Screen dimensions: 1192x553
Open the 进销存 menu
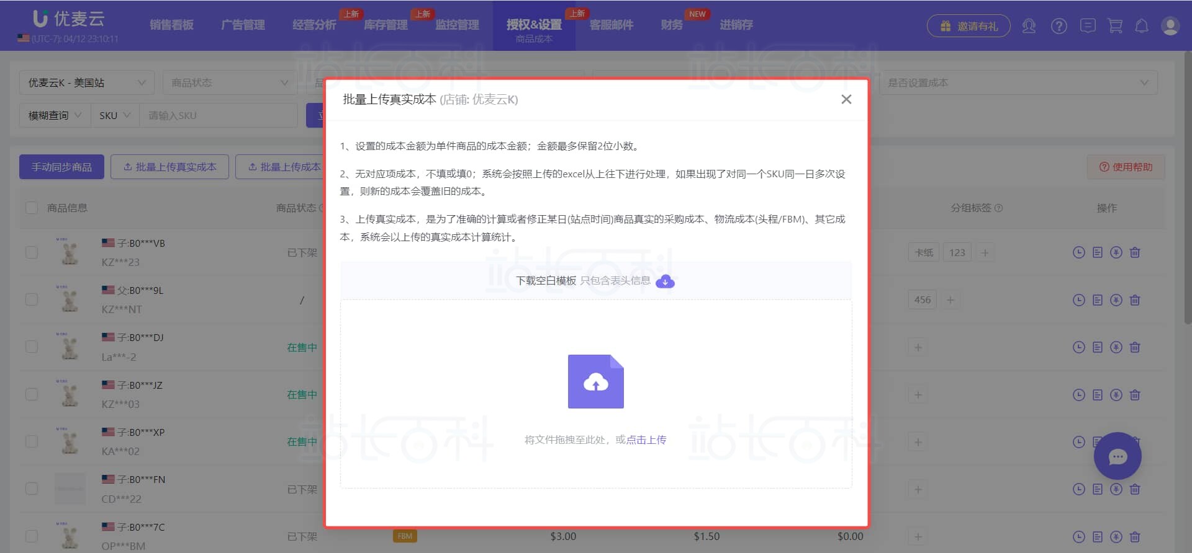click(x=736, y=25)
